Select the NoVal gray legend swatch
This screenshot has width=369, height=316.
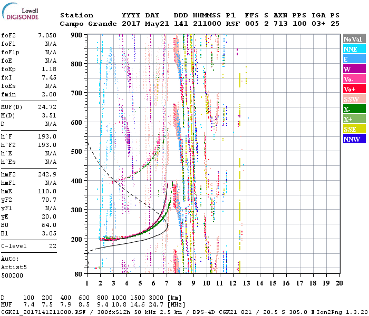coord(354,39)
